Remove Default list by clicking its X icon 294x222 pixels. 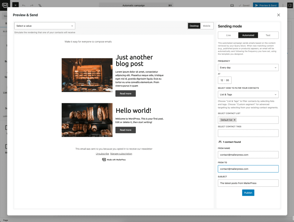235,120
